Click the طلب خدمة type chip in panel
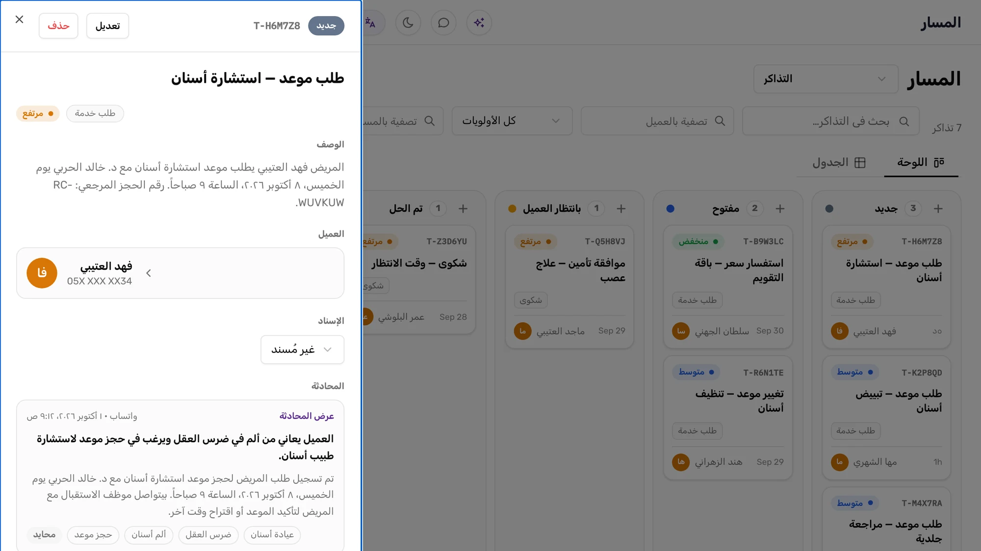This screenshot has width=981, height=551. (x=95, y=114)
